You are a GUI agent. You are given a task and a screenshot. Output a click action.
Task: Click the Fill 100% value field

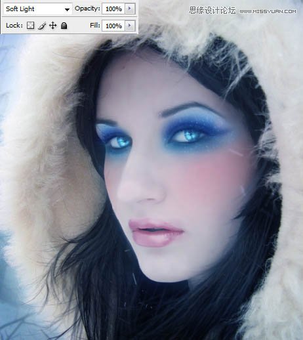tap(113, 26)
